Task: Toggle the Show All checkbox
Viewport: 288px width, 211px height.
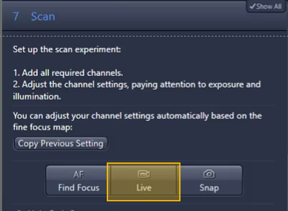Action: 265,7
